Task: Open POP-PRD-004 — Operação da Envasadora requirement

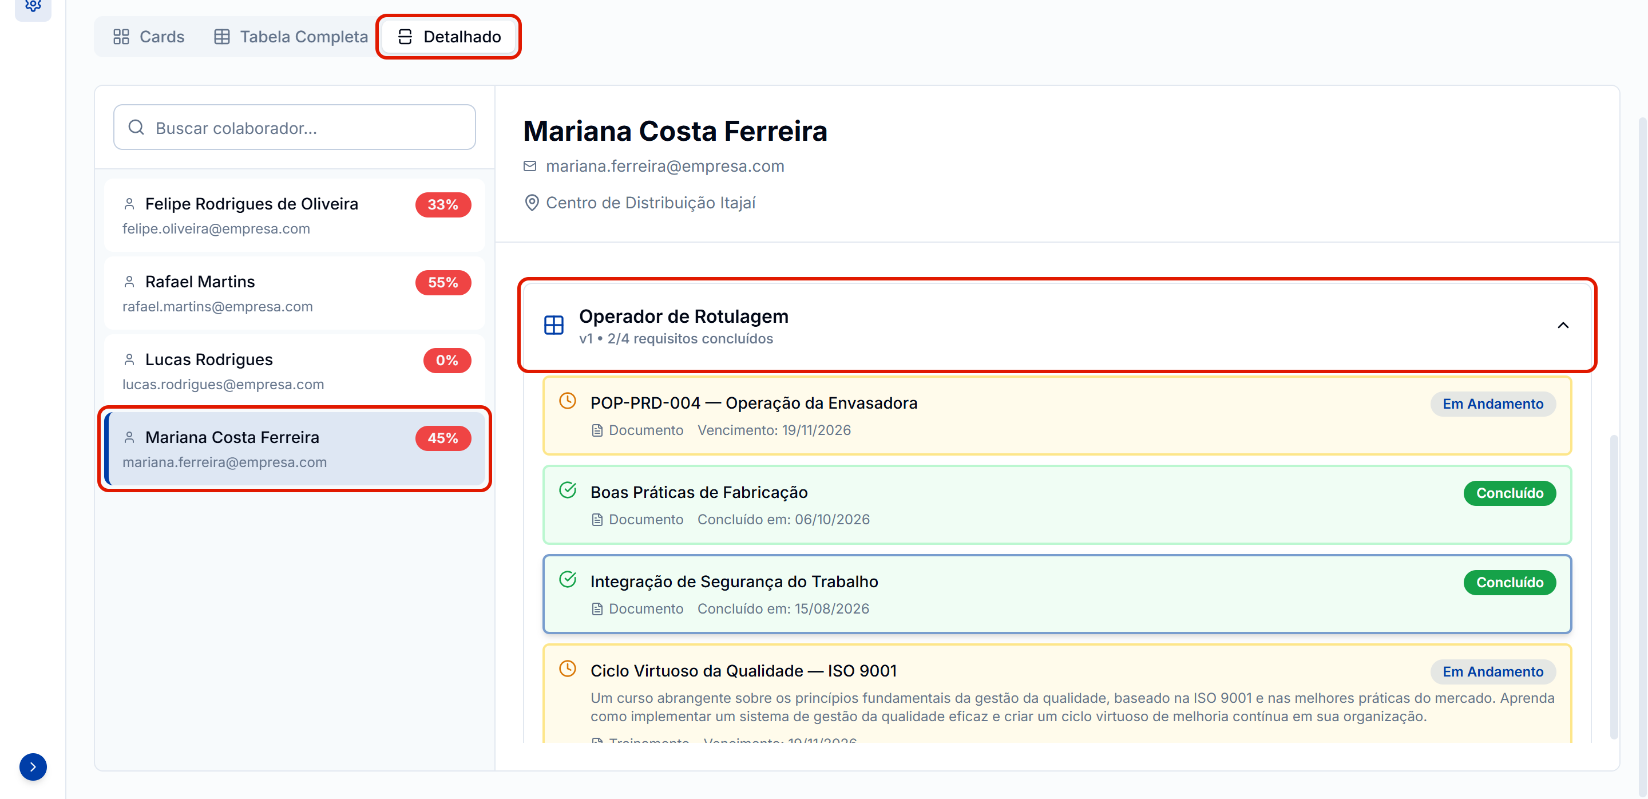Action: (1057, 416)
